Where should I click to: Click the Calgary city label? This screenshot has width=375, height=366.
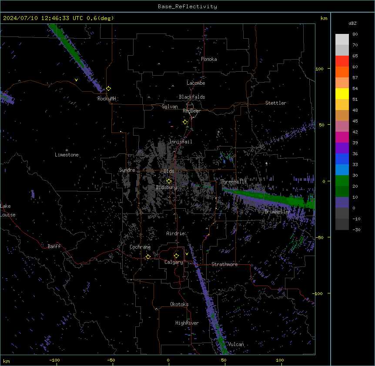tap(174, 262)
